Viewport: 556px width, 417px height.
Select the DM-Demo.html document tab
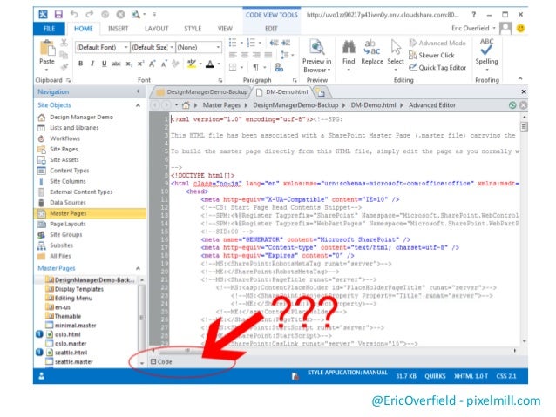coord(282,91)
